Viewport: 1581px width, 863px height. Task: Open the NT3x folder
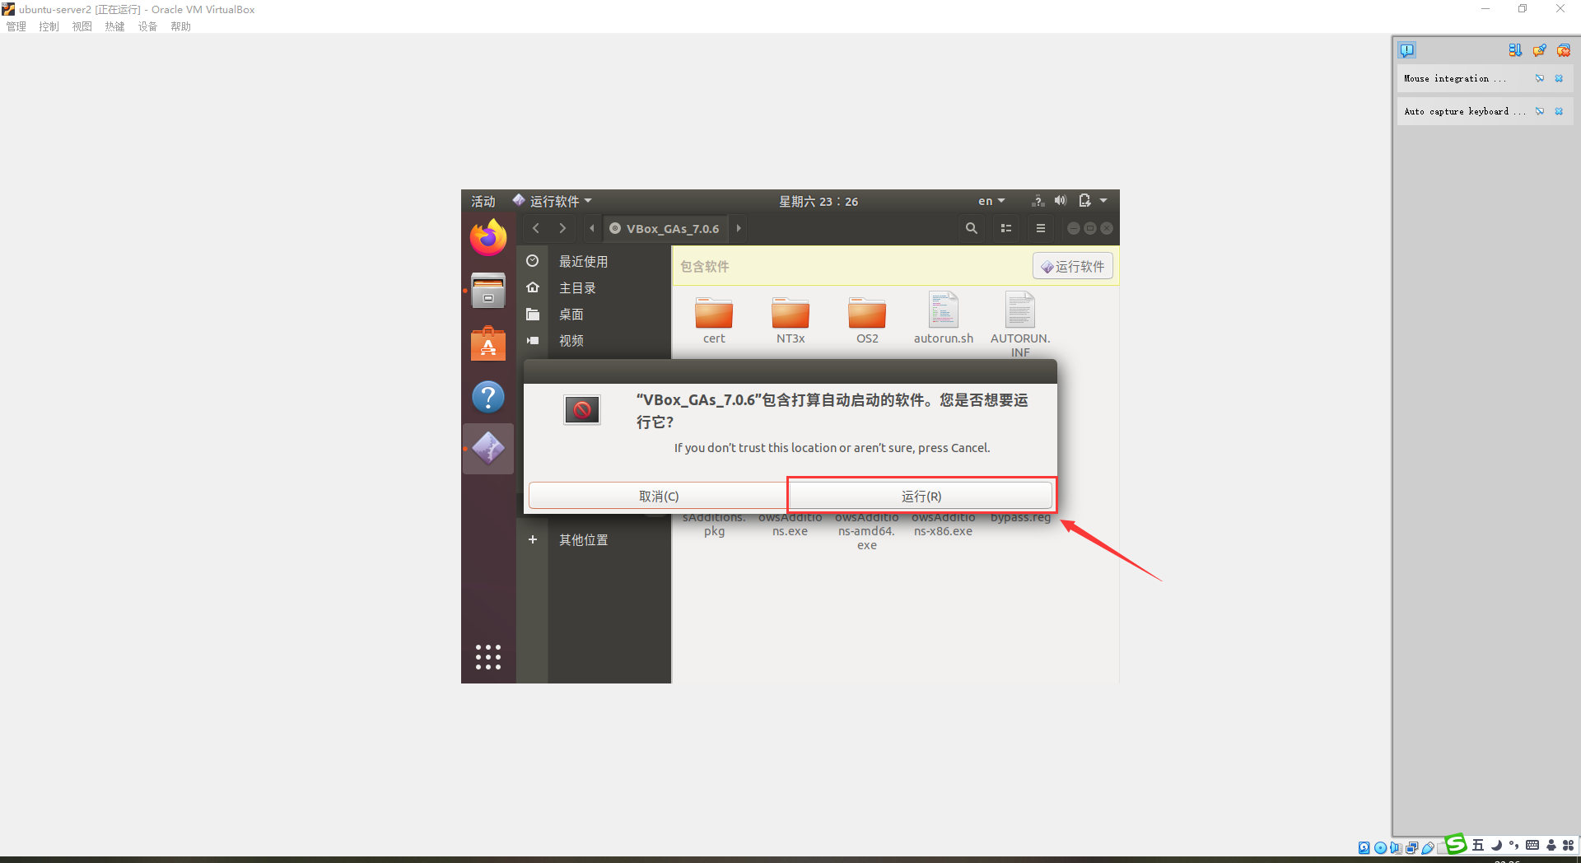[x=790, y=320]
